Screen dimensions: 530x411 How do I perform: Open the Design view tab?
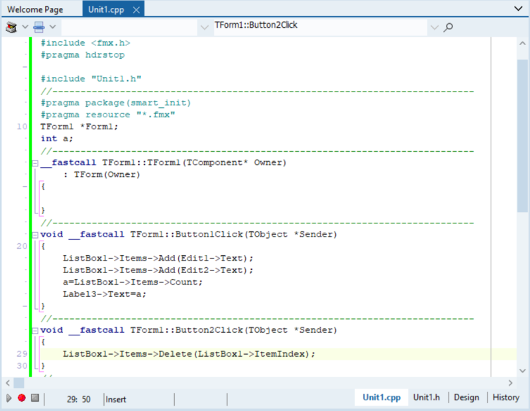click(x=466, y=398)
